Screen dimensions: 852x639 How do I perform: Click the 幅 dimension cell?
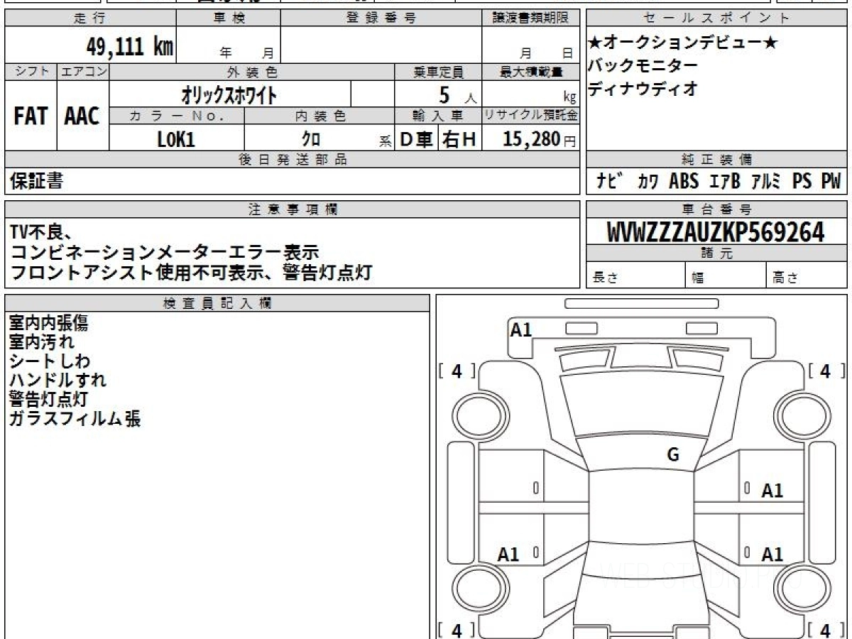pos(726,275)
